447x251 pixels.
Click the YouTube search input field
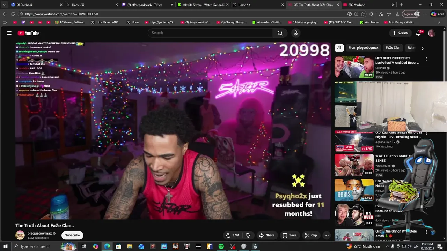(x=210, y=33)
